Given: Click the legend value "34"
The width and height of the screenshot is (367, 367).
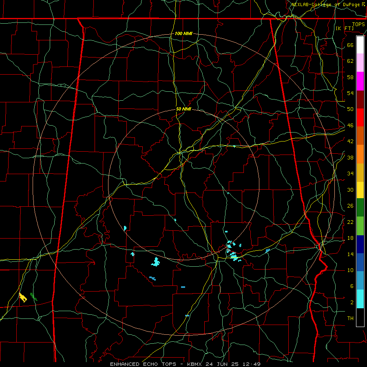Looking at the screenshot, I should tap(350, 174).
